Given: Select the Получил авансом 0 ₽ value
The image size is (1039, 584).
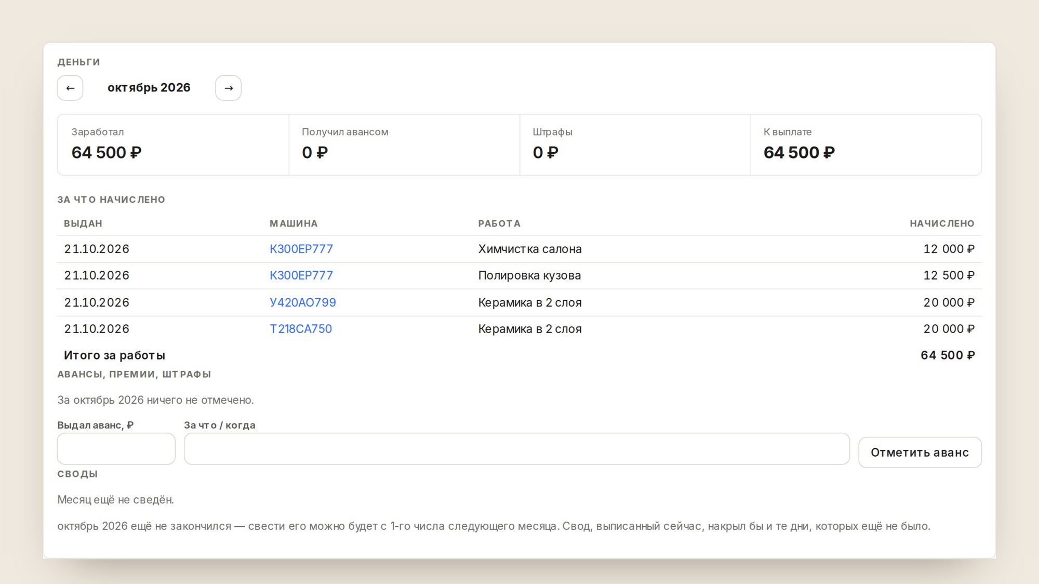Looking at the screenshot, I should pyautogui.click(x=315, y=153).
